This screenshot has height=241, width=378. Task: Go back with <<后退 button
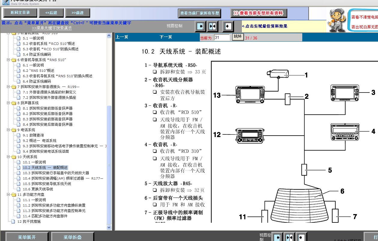tap(51, 13)
